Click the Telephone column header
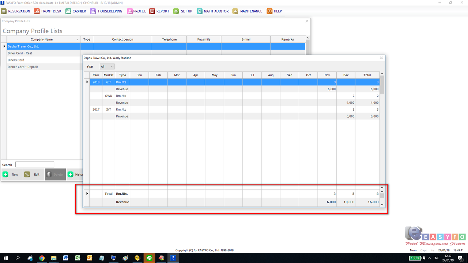This screenshot has width=468, height=263. pos(169,39)
